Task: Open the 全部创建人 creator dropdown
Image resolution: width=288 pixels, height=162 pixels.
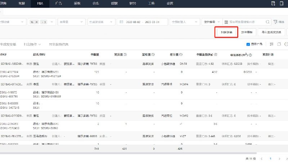Action: [185, 22]
